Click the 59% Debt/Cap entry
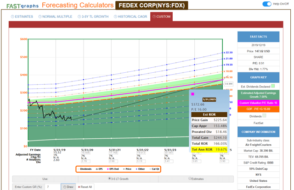294x190 pixels. (x=258, y=168)
